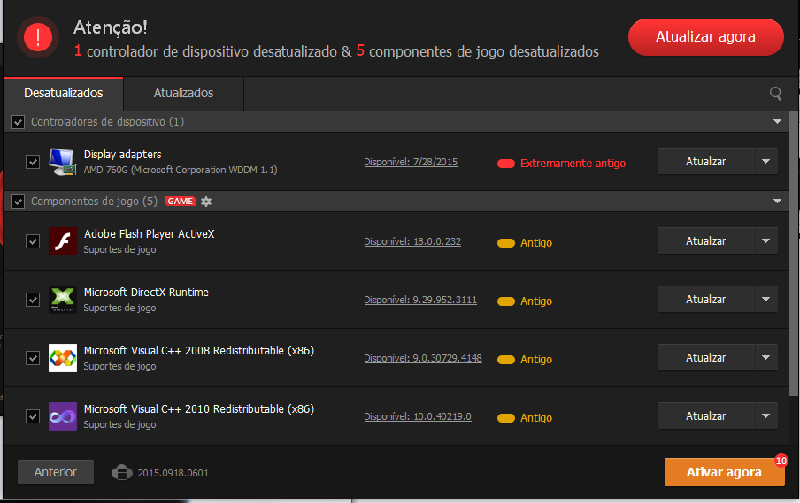Click the database version icon
This screenshot has height=503, width=800.
122,472
